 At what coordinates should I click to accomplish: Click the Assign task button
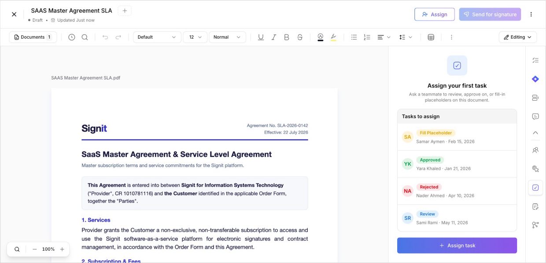(x=457, y=245)
